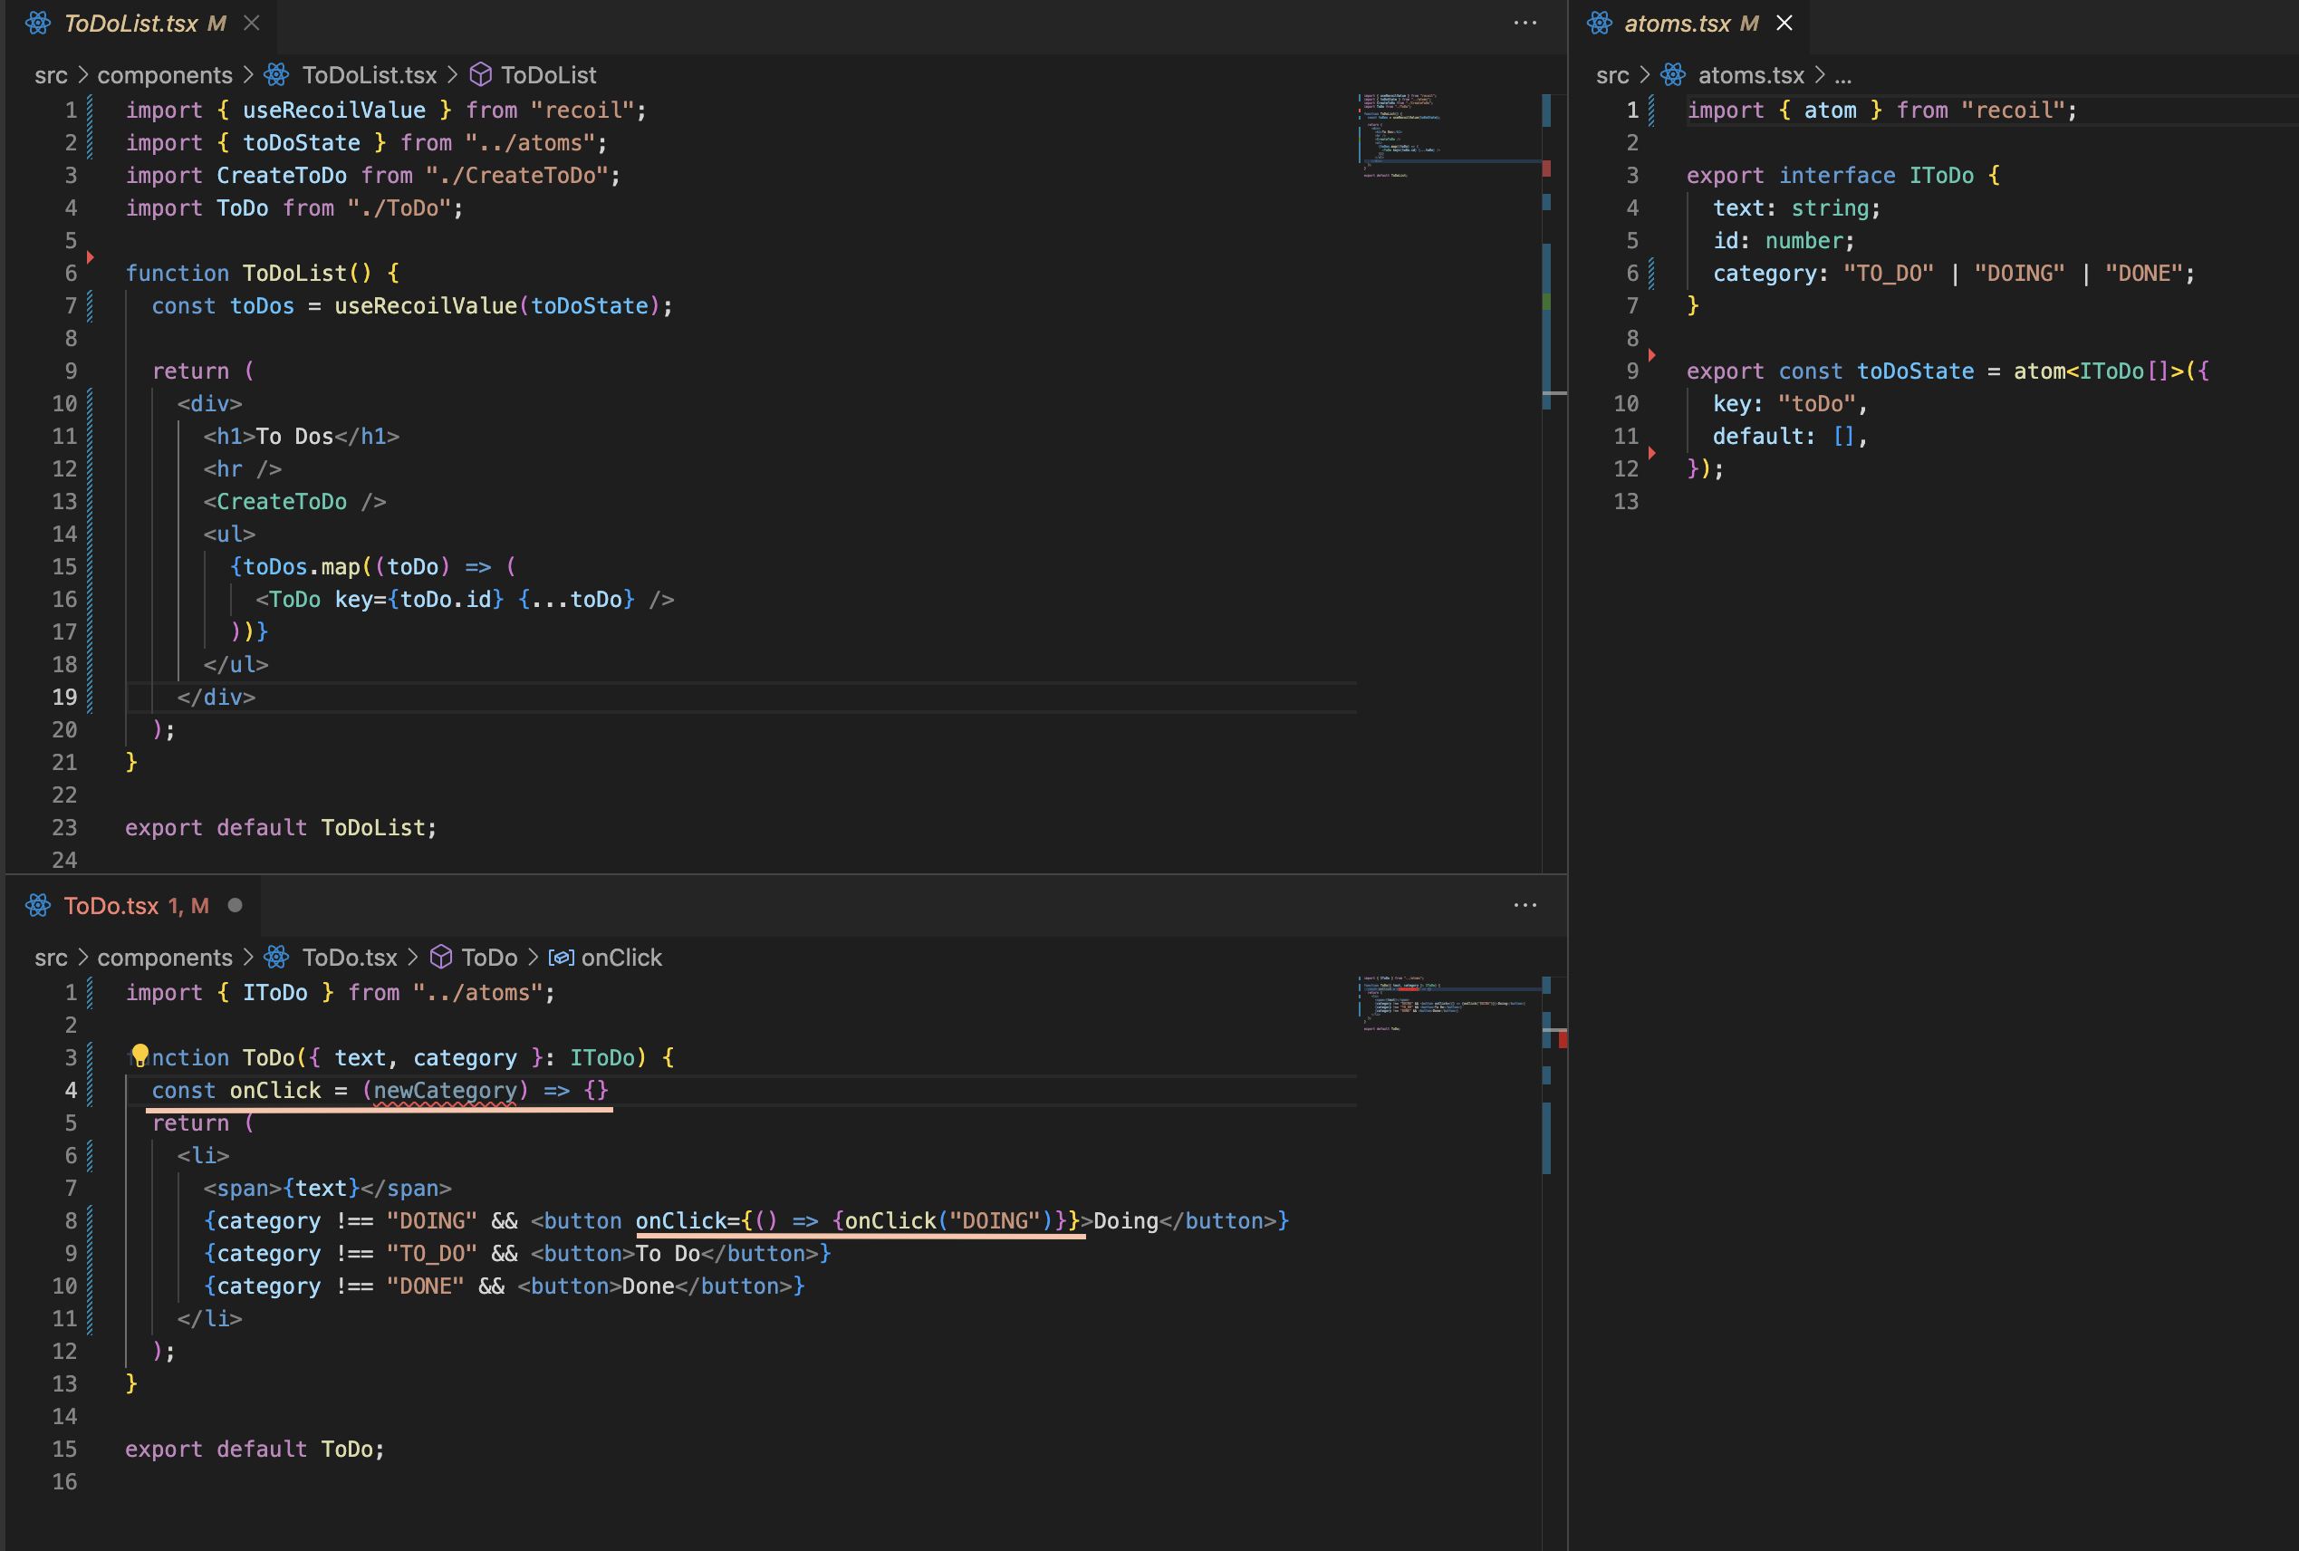Click the ellipsis breadcrumb in atoms.tsx

(1842, 75)
